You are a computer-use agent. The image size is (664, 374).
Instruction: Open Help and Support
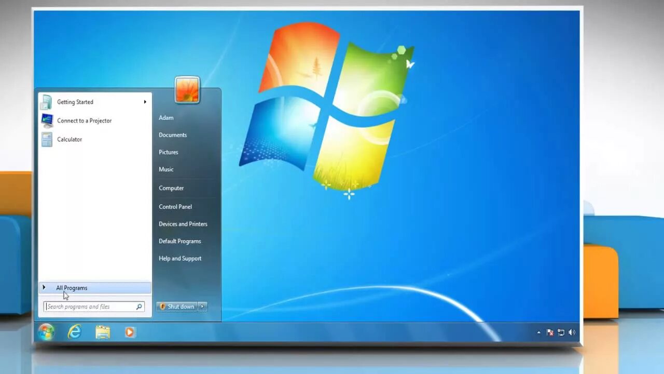tap(180, 258)
